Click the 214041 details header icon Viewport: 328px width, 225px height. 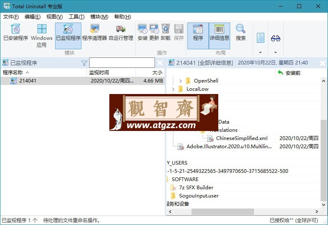(171, 63)
